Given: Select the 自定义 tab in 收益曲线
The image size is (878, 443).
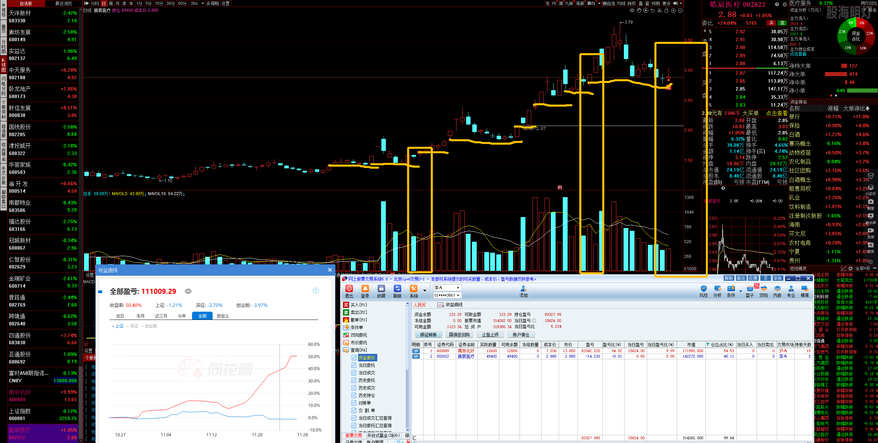Looking at the screenshot, I should [x=223, y=316].
